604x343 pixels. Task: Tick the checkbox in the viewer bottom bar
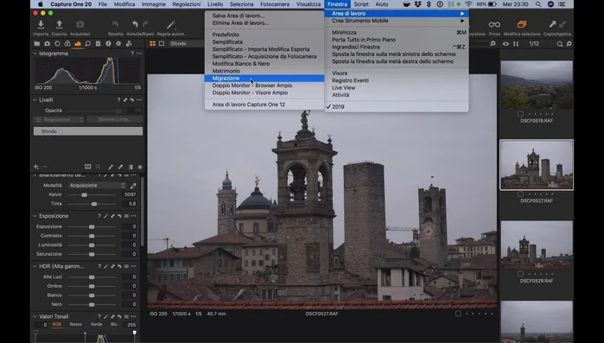pyautogui.click(x=458, y=314)
